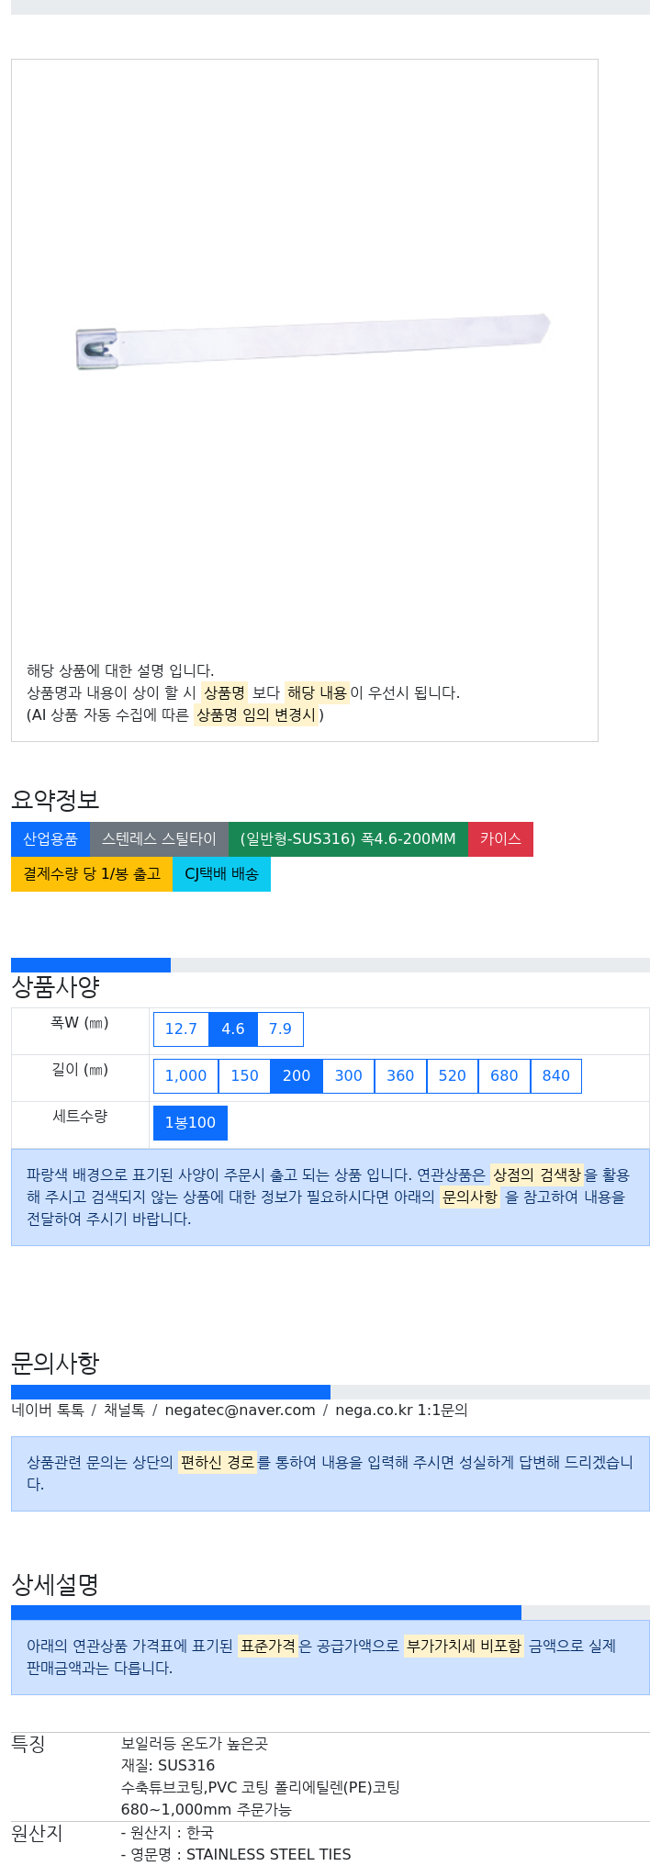Click the 산업용품 category tag

[x=50, y=839]
